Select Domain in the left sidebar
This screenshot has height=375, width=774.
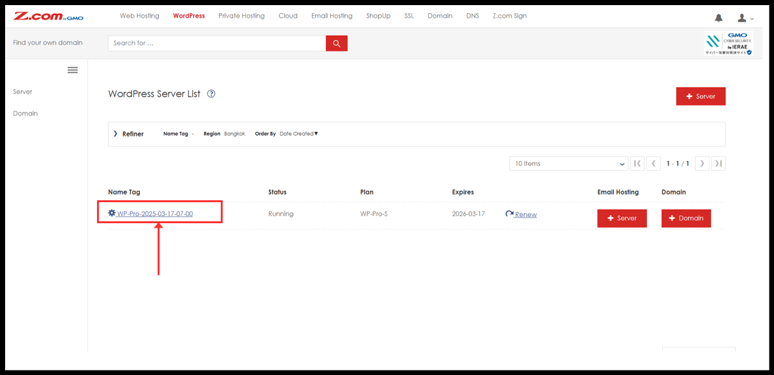click(x=26, y=114)
